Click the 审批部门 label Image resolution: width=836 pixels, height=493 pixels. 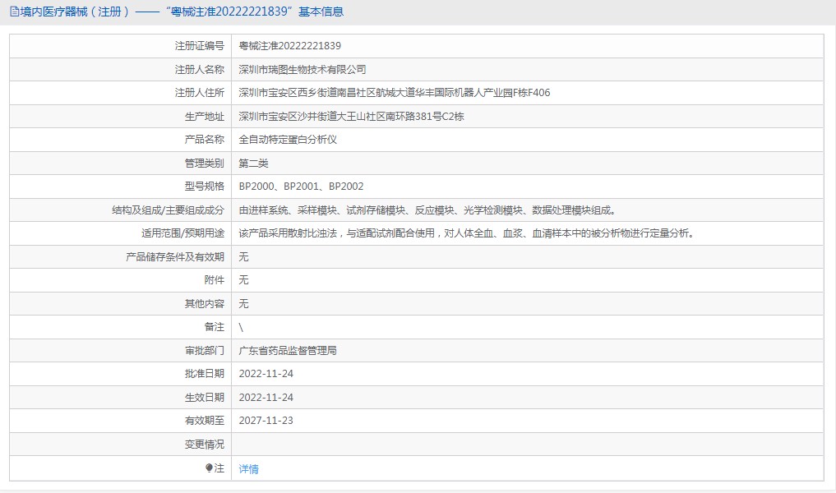tap(205, 351)
